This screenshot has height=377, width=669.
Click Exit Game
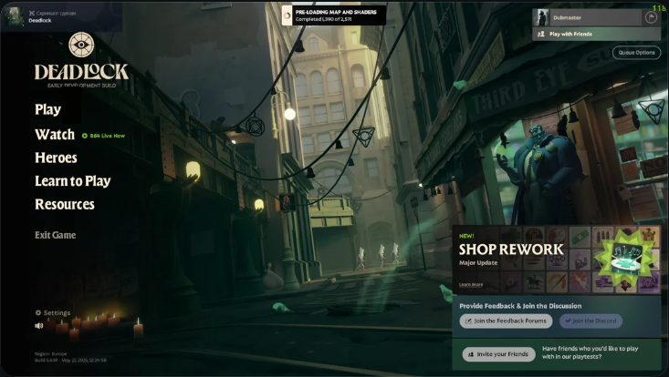coord(55,235)
